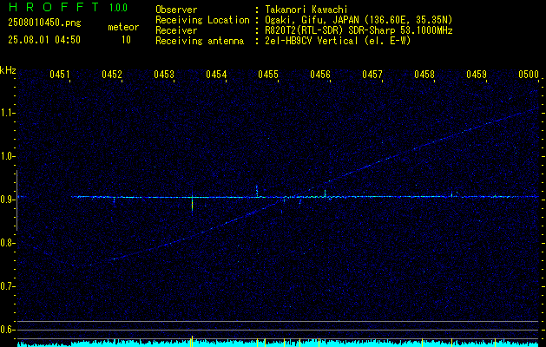Click the 0453 time axis label
546x347 pixels.
164,74
